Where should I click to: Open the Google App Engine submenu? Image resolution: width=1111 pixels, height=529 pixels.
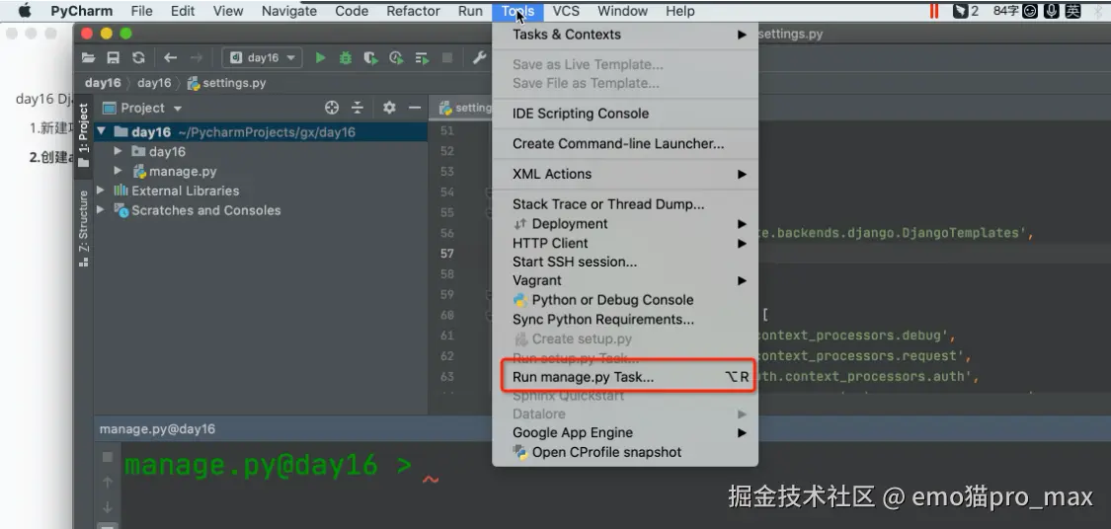pos(625,432)
